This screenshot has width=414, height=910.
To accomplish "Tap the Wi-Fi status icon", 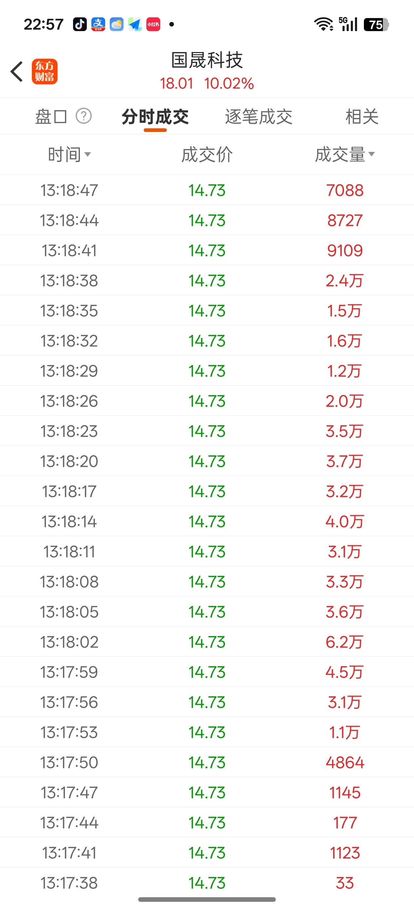I will [x=324, y=24].
